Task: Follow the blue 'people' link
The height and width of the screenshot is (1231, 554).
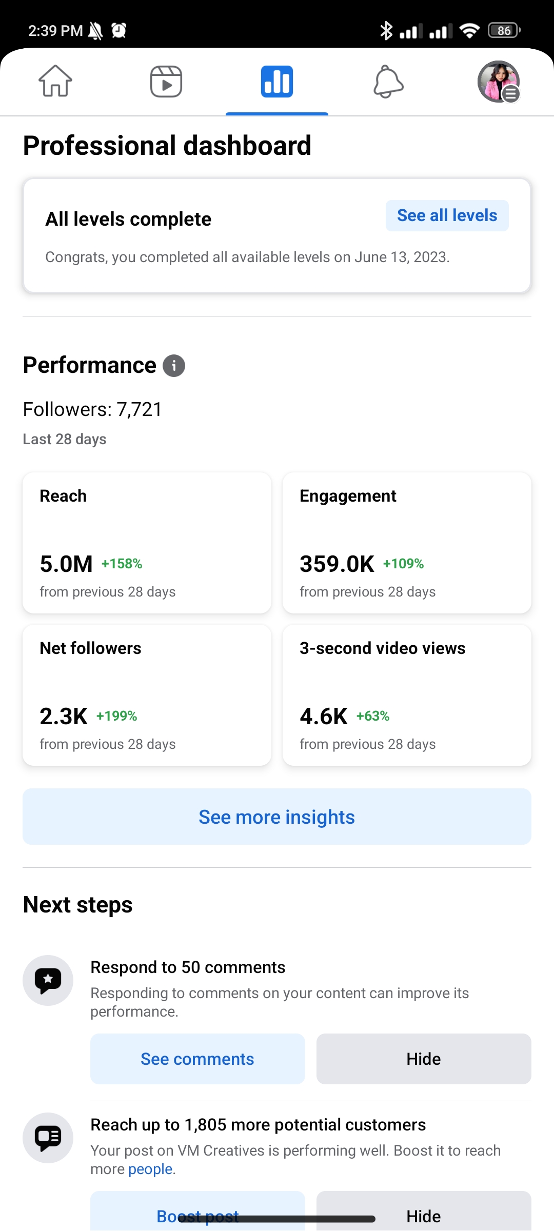Action: (x=150, y=1169)
